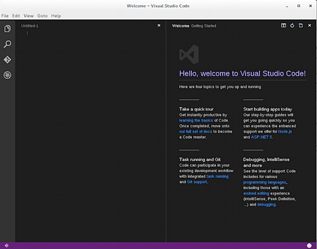Open the Goto menu

click(42, 16)
